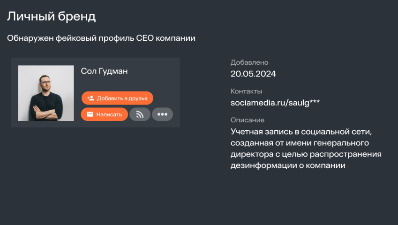
Task: Click the Личный бренд heading
Action: tap(51, 17)
